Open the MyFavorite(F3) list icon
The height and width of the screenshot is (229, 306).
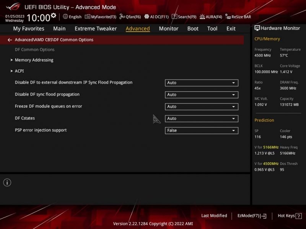click(x=88, y=16)
